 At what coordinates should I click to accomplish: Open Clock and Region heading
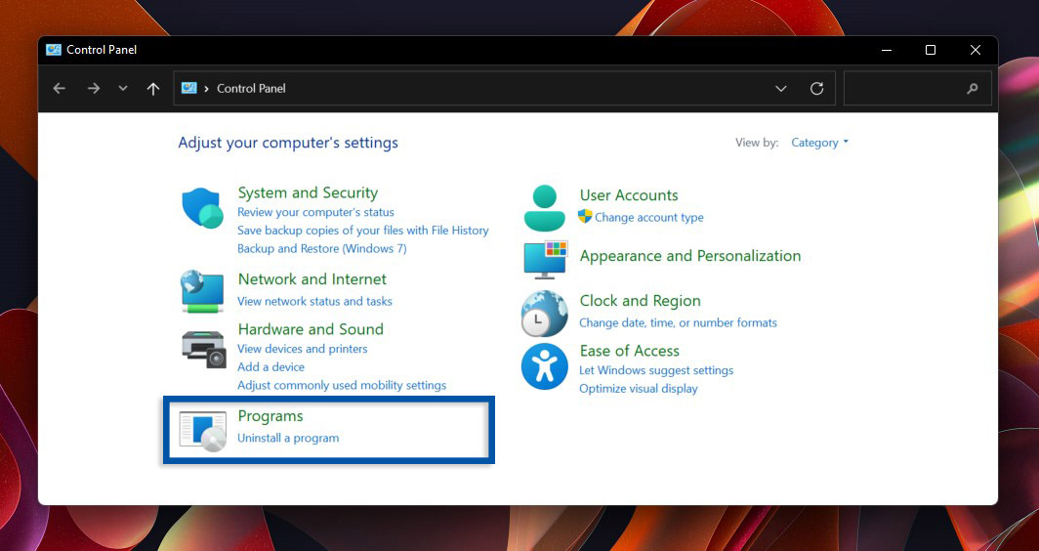point(641,301)
